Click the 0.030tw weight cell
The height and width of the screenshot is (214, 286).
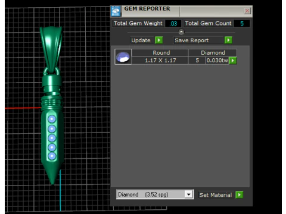click(x=217, y=61)
